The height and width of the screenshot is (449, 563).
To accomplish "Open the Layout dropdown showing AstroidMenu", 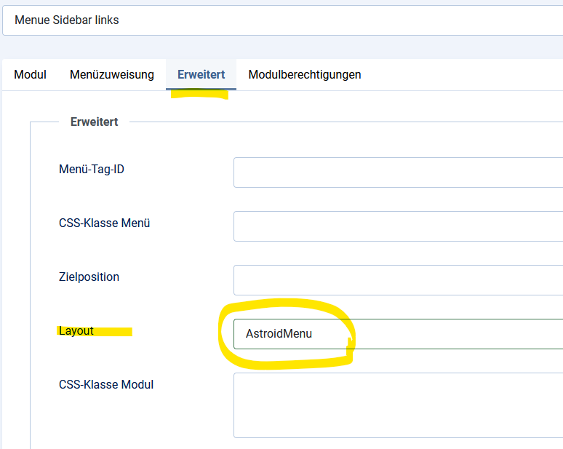I will [x=398, y=334].
